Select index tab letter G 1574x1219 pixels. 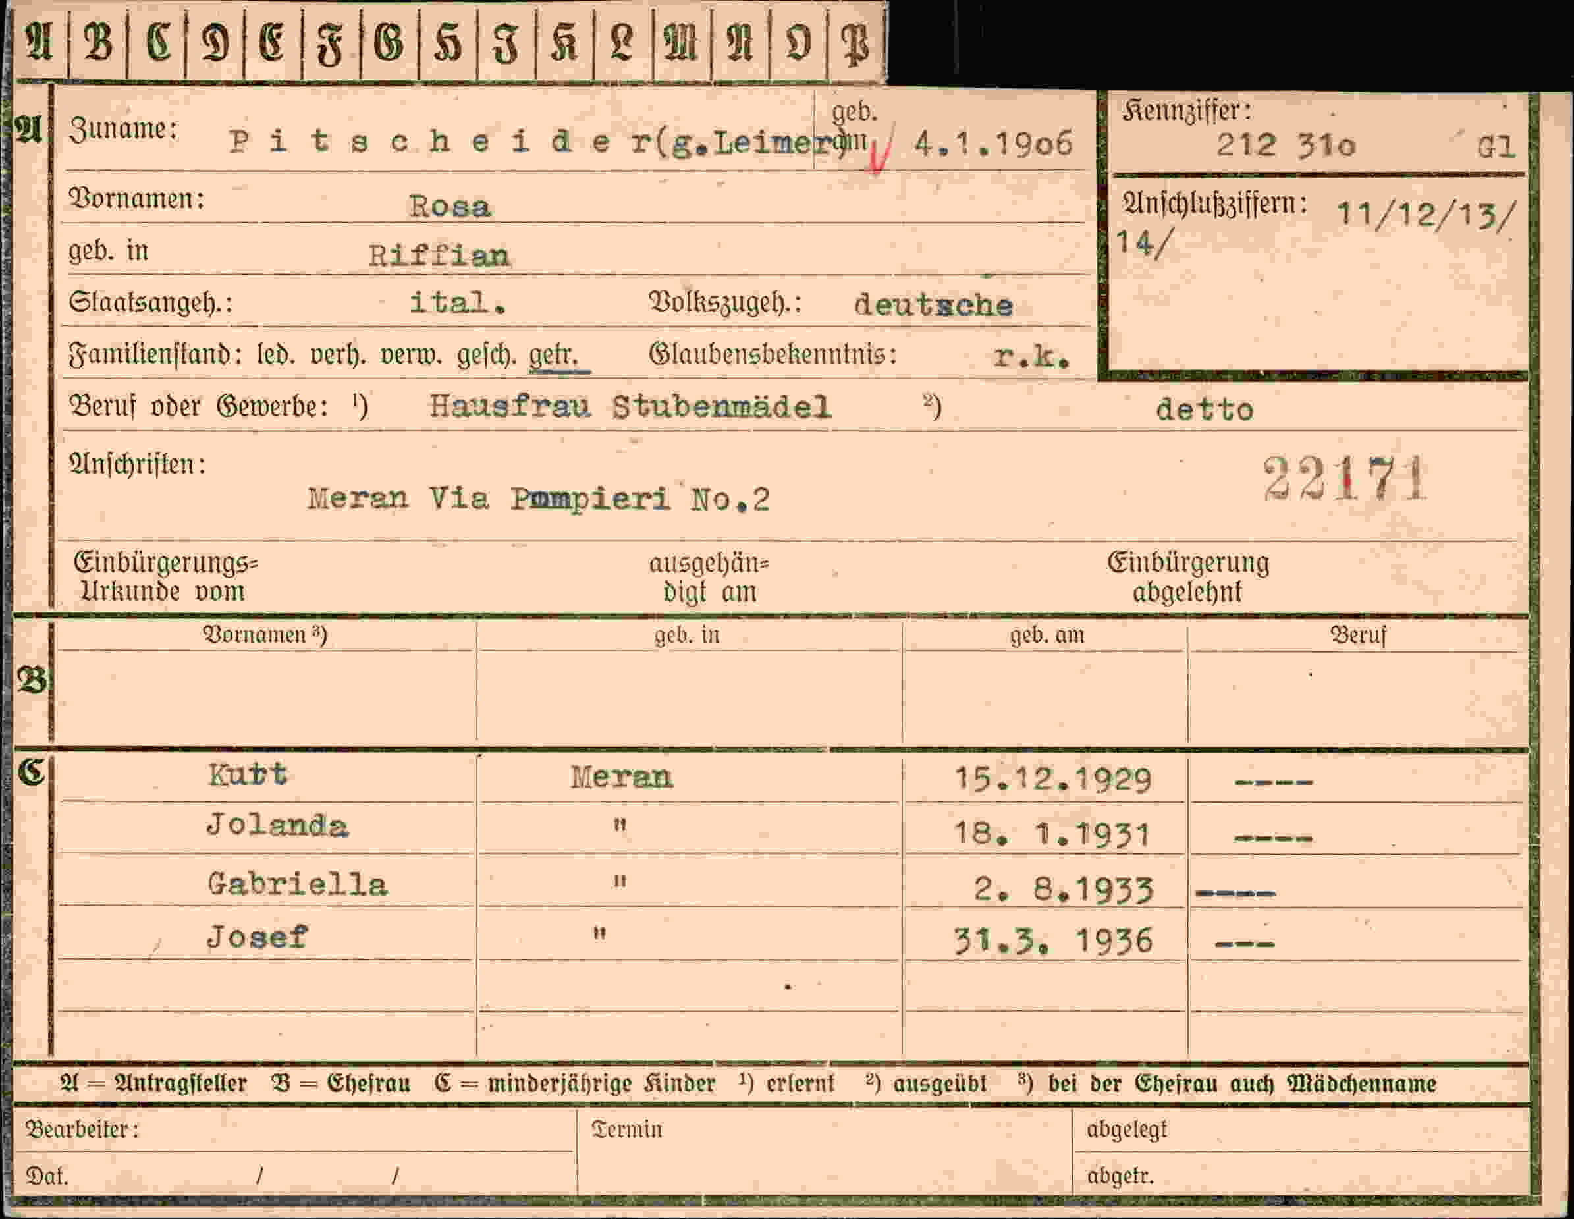coord(389,41)
